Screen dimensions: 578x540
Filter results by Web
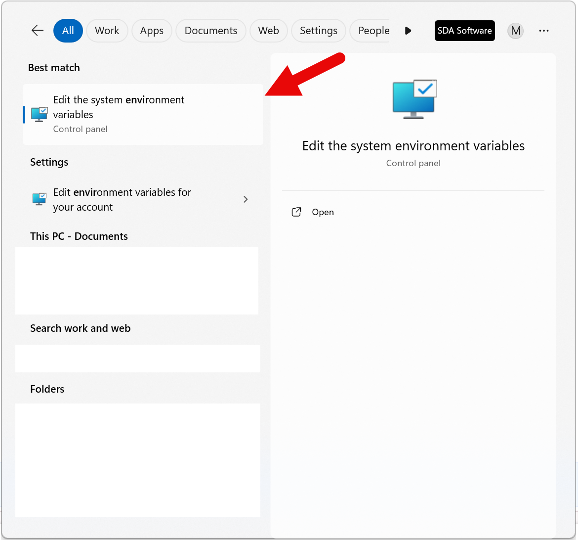268,31
